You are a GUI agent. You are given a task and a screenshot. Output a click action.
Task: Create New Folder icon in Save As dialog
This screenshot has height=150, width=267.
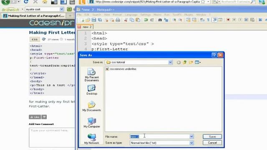click(x=191, y=62)
